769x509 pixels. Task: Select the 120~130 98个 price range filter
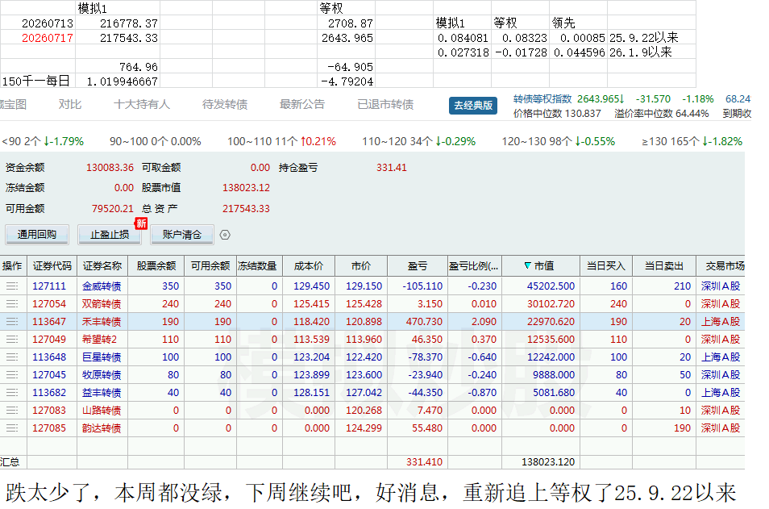tap(558, 141)
